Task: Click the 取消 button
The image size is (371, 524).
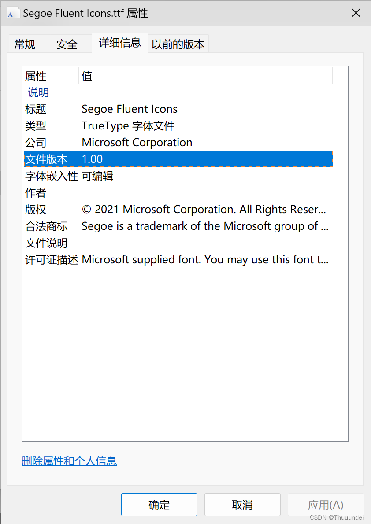Action: click(x=242, y=505)
